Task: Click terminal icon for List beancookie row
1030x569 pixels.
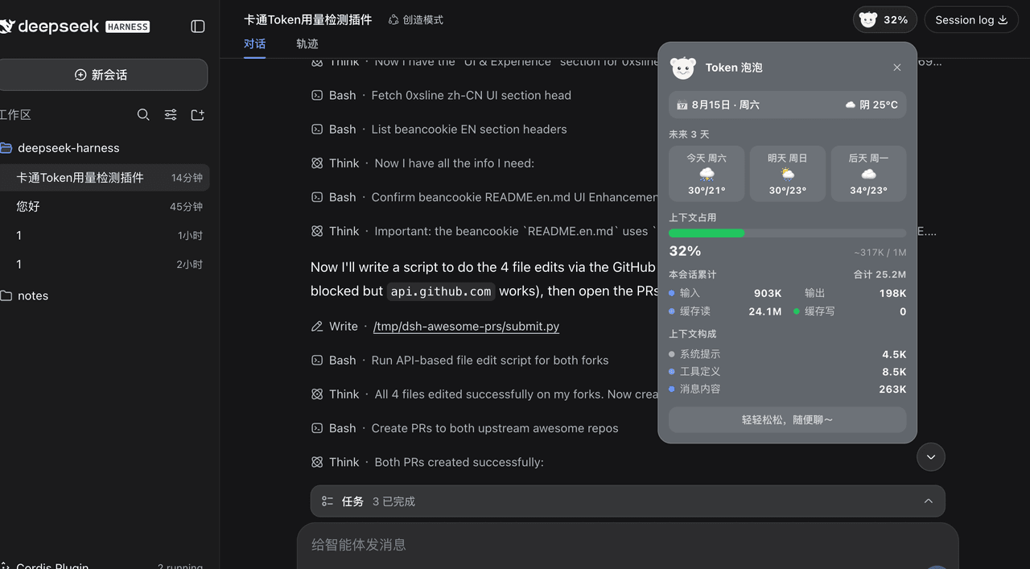Action: tap(317, 129)
